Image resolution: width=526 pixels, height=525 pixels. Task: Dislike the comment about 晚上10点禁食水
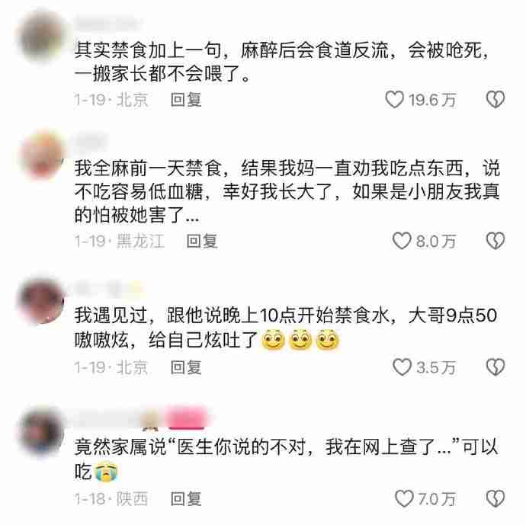point(496,367)
